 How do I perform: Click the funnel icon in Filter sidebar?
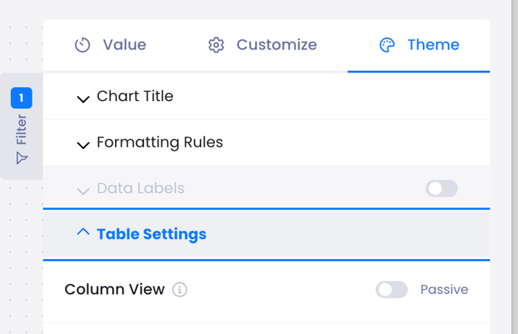pyautogui.click(x=22, y=157)
